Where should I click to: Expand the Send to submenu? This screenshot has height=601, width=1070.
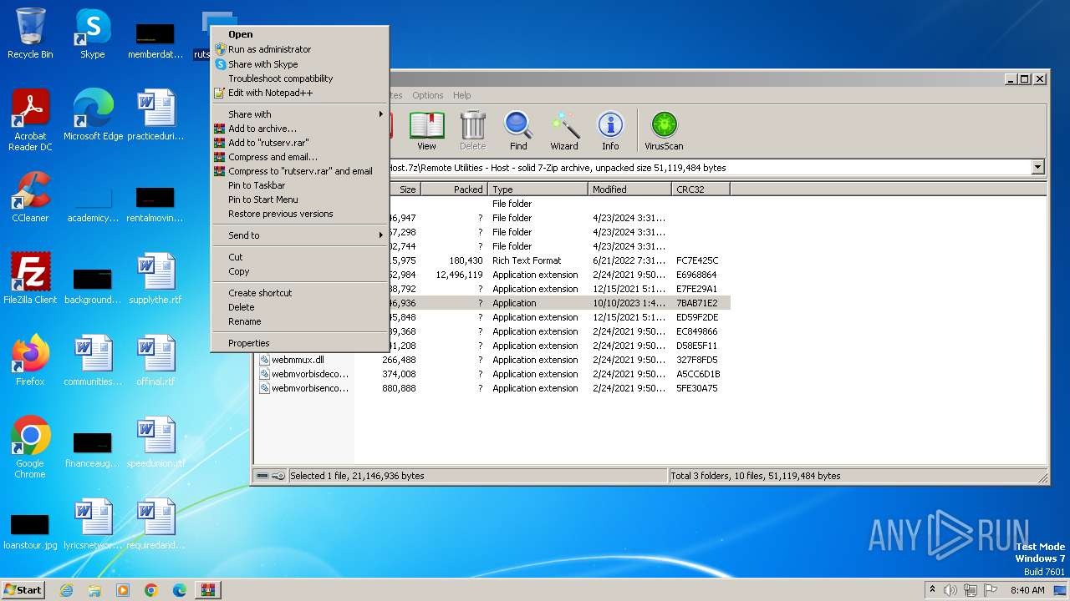(300, 235)
